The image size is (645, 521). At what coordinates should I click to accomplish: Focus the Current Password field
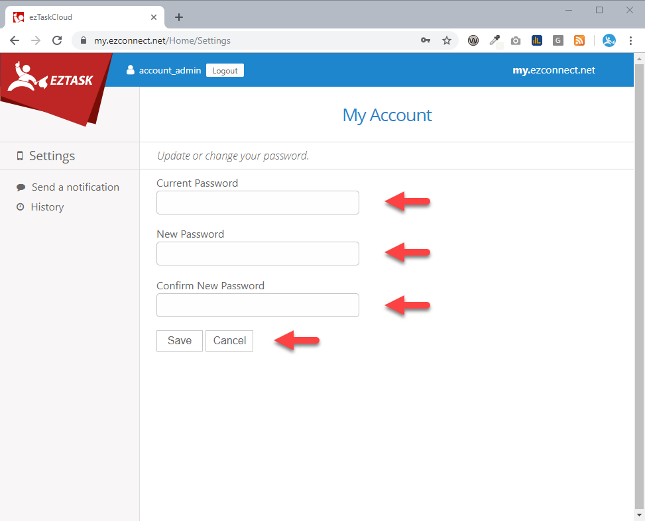[x=257, y=203]
